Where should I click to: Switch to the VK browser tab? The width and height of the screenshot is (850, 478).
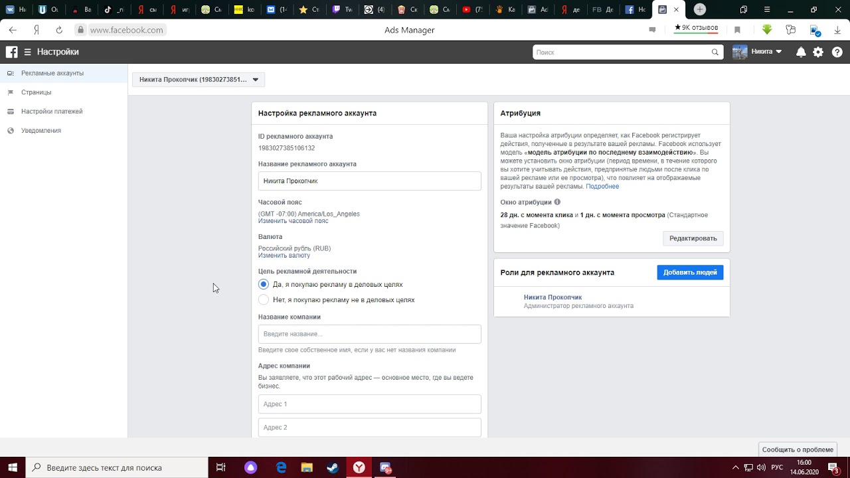pos(15,9)
